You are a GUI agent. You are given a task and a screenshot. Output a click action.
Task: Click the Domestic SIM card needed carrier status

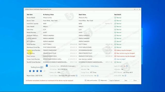(x=67, y=76)
